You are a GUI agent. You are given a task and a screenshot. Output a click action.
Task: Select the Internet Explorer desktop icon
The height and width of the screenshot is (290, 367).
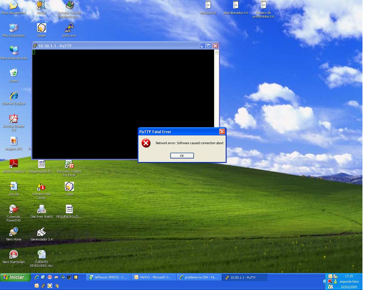pos(14,98)
